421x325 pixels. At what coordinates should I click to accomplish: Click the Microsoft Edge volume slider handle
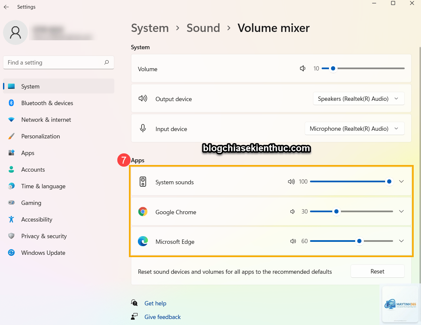359,241
